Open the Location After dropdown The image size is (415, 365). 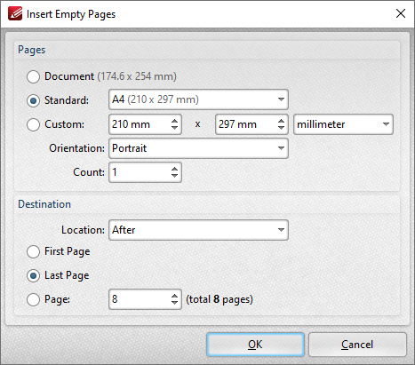tap(198, 230)
